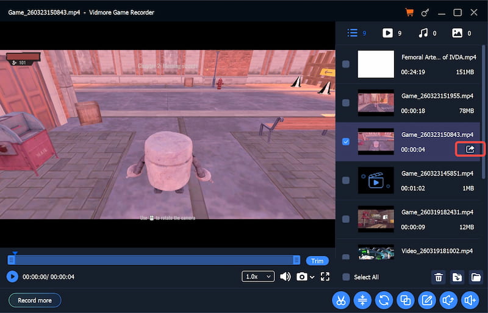Click the orange shopping cart icon
Screen dimensions: 488x313
click(409, 12)
